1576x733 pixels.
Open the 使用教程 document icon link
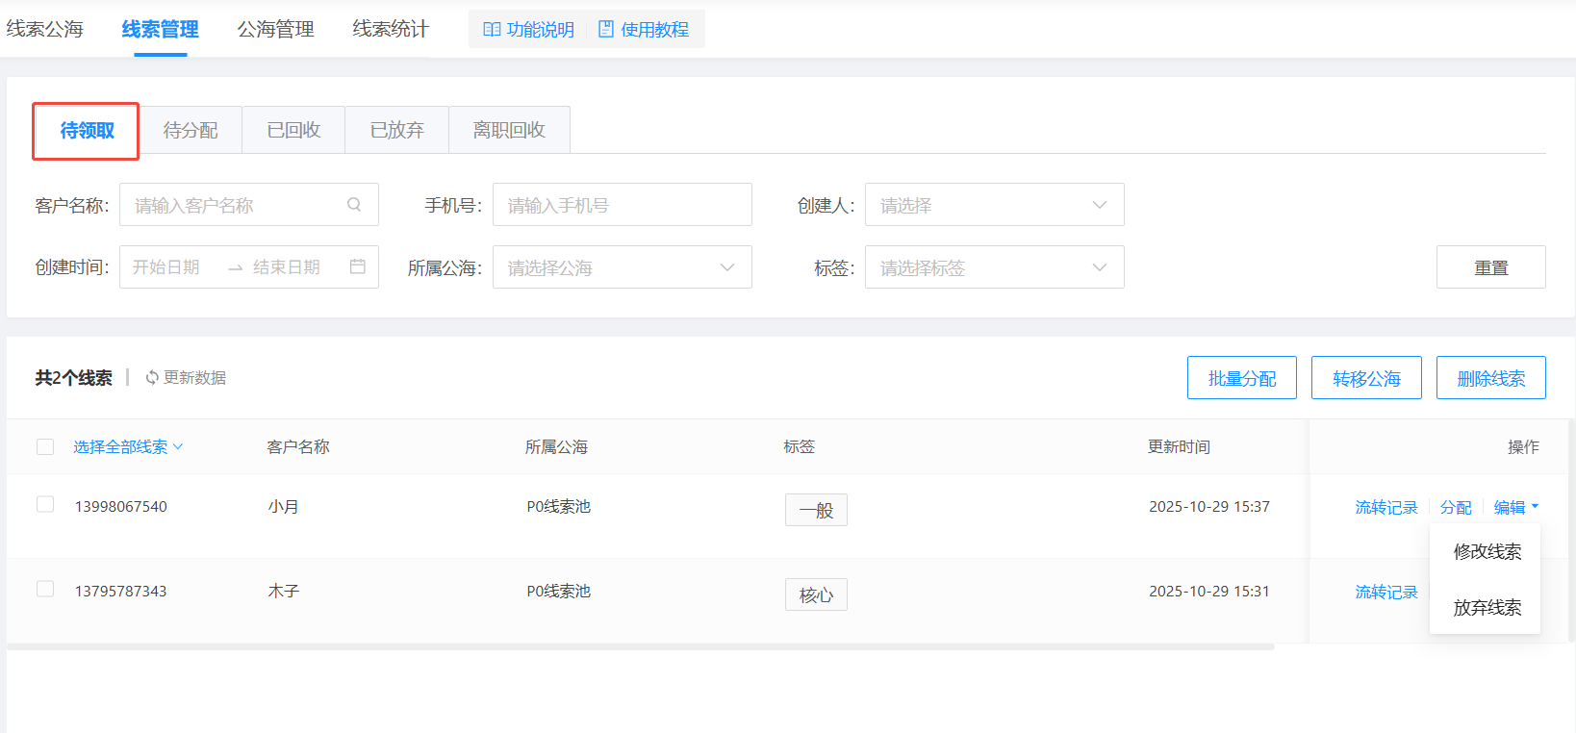(x=606, y=30)
